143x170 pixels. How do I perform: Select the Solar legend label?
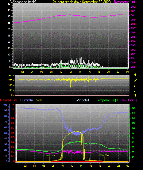[x=40, y=100]
